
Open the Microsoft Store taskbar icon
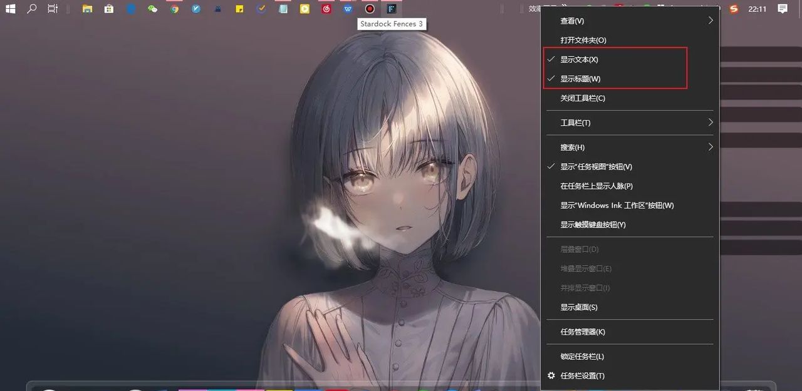(x=109, y=9)
